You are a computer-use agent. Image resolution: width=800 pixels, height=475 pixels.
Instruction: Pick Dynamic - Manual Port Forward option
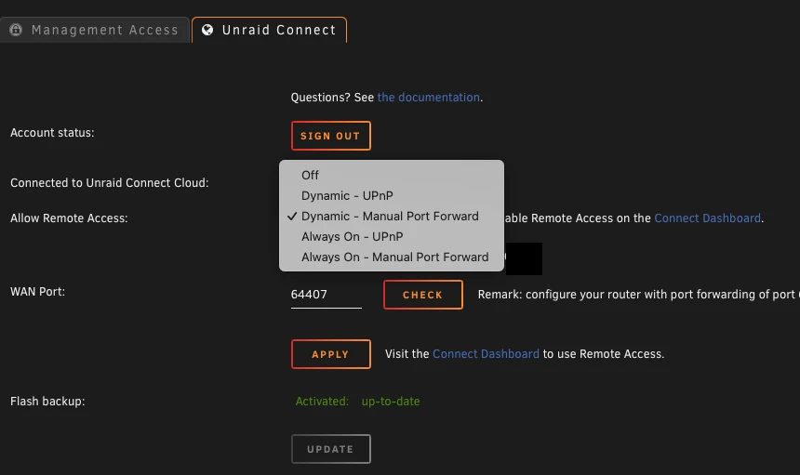coord(392,216)
